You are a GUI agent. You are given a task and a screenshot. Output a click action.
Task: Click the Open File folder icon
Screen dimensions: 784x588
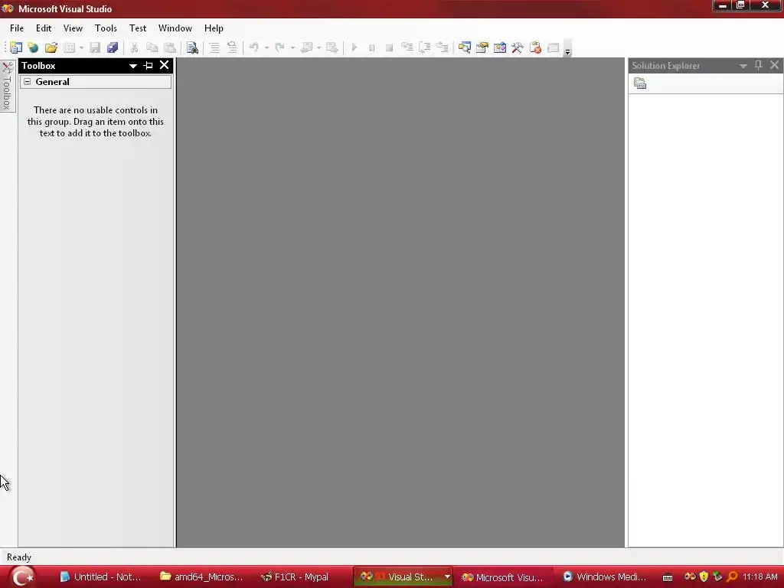51,47
